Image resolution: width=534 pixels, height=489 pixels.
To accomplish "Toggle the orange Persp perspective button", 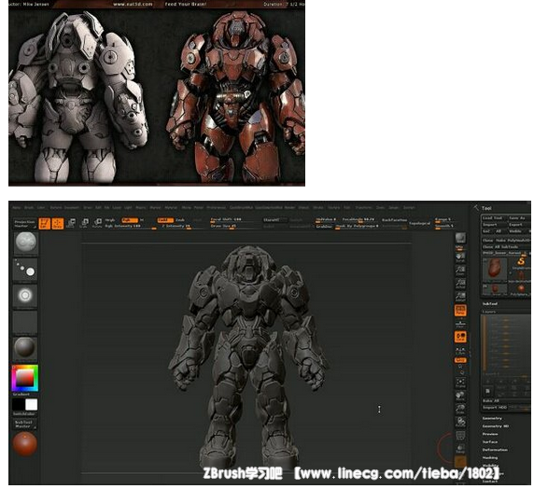I will click(x=460, y=310).
